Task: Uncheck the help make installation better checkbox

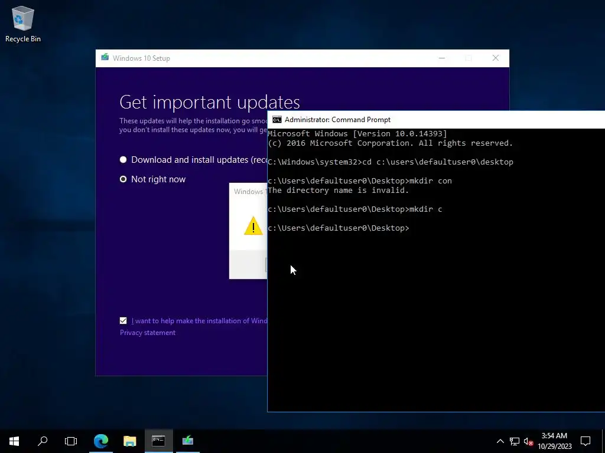Action: [x=123, y=320]
